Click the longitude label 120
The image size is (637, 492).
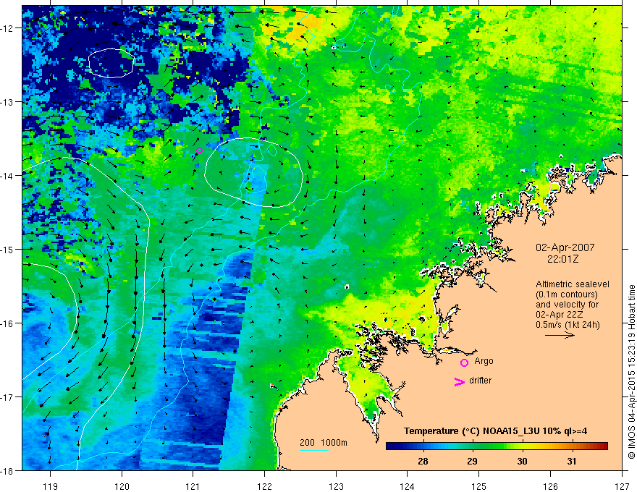tap(122, 486)
